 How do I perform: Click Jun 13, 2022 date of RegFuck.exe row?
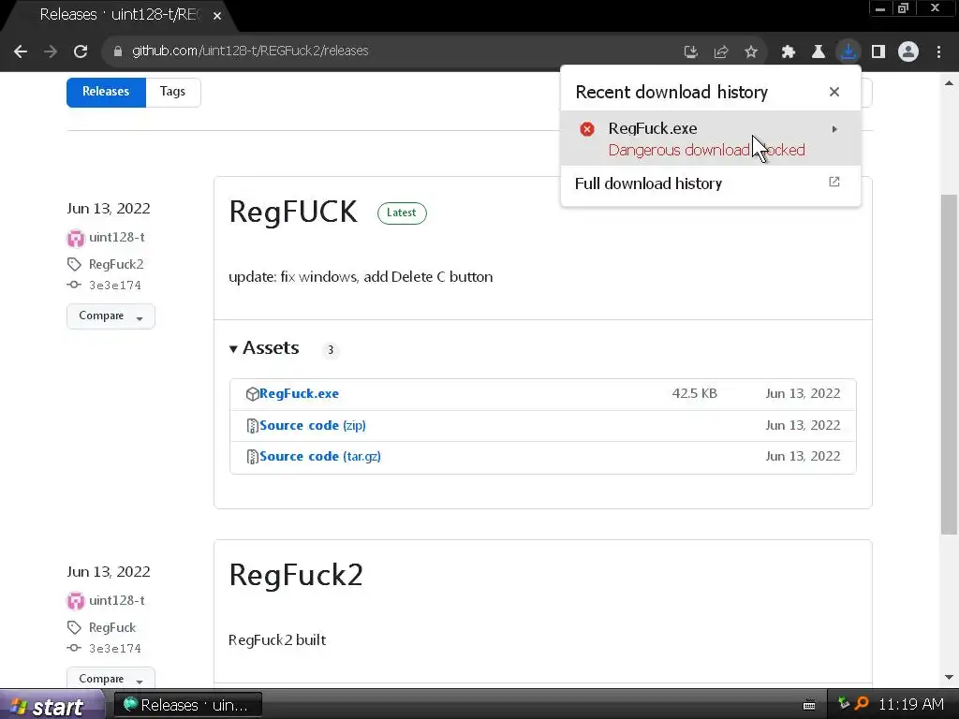(x=803, y=394)
